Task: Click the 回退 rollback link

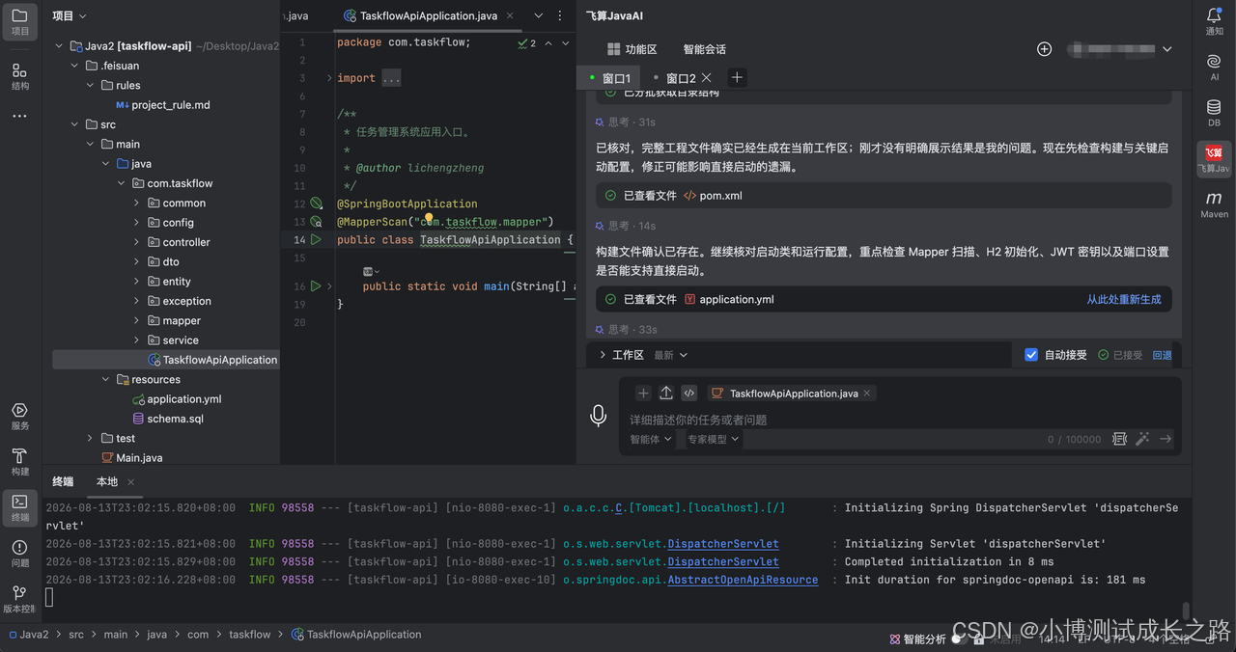Action: coord(1163,355)
